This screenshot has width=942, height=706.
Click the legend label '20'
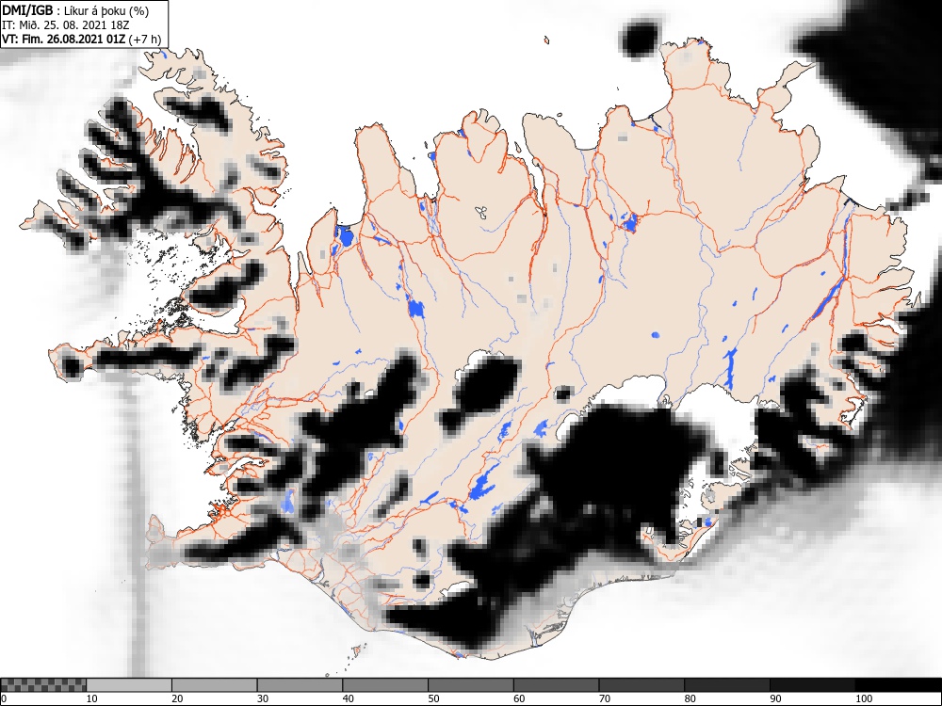tap(177, 698)
